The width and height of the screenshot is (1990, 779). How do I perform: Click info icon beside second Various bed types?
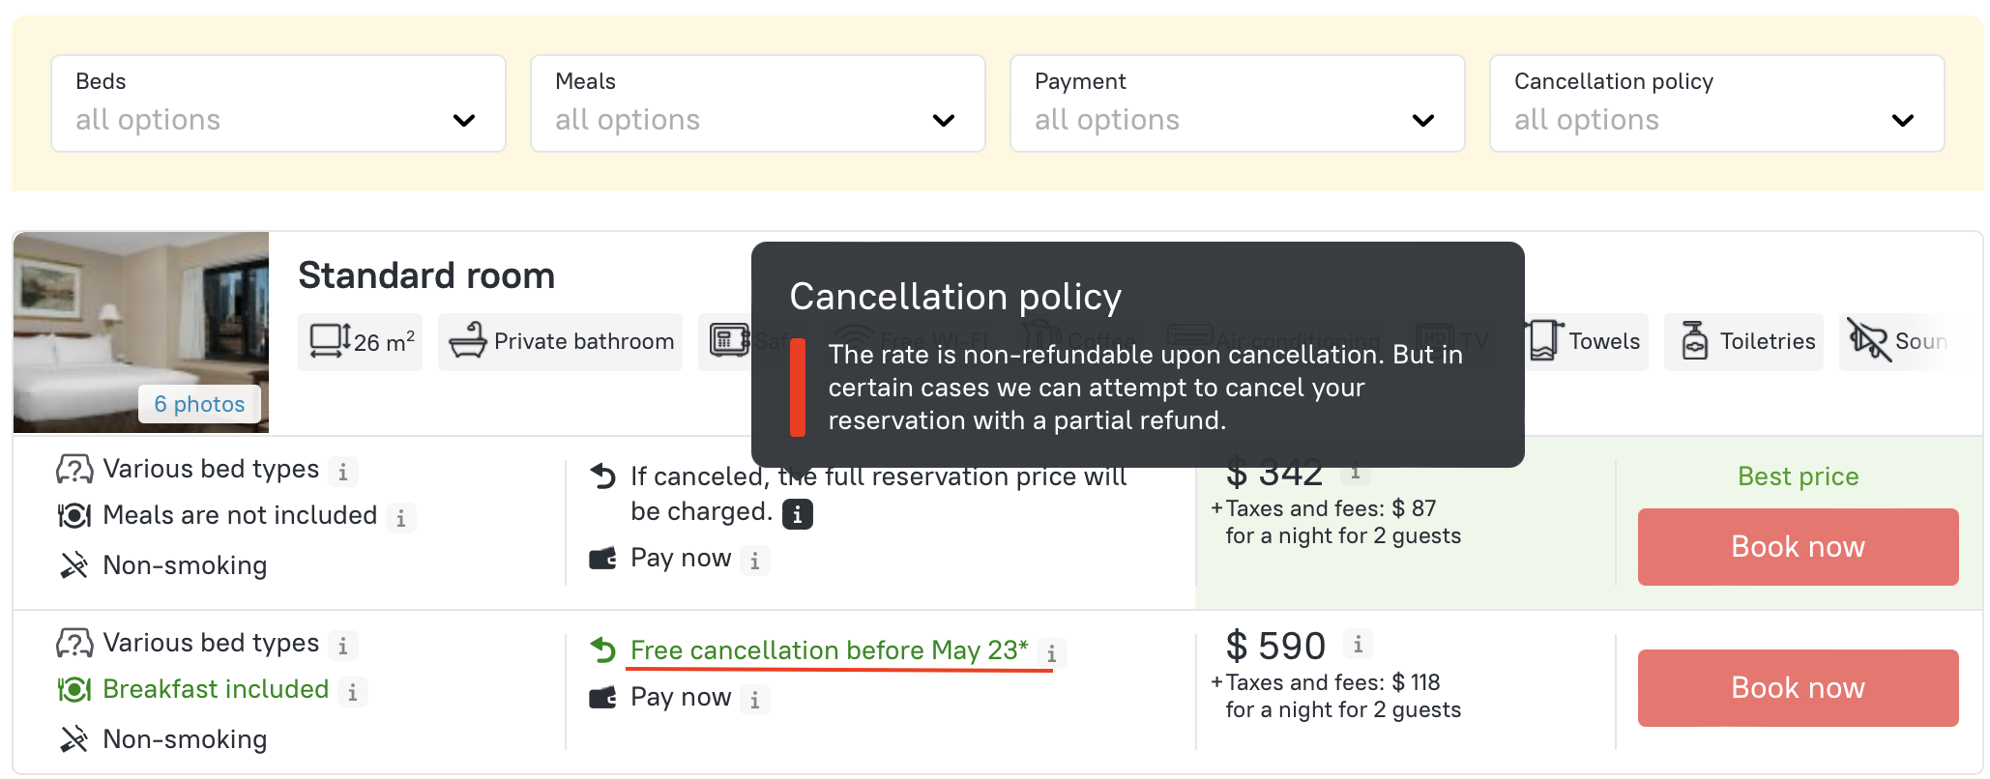point(343,646)
